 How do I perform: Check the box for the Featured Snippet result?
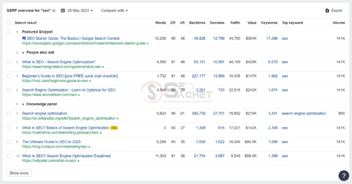click(9, 32)
